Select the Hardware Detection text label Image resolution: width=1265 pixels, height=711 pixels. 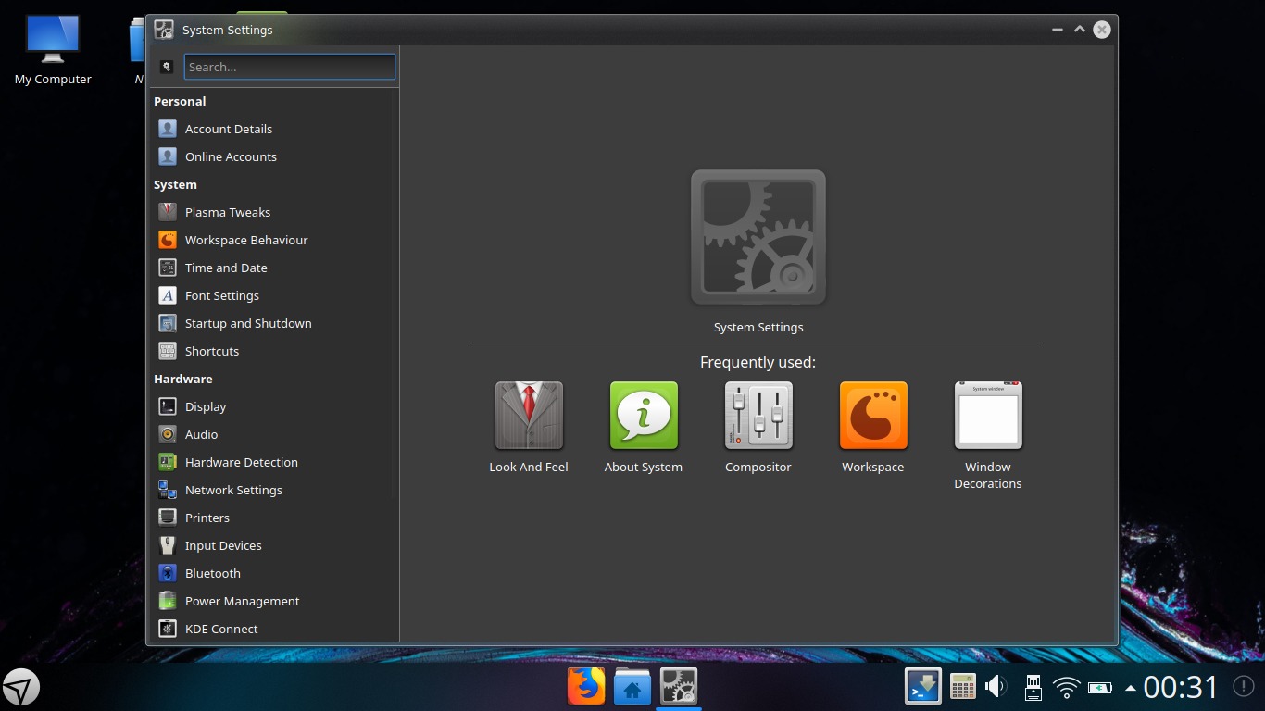[x=242, y=462]
